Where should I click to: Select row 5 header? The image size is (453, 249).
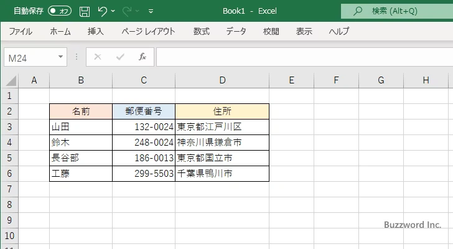point(9,158)
